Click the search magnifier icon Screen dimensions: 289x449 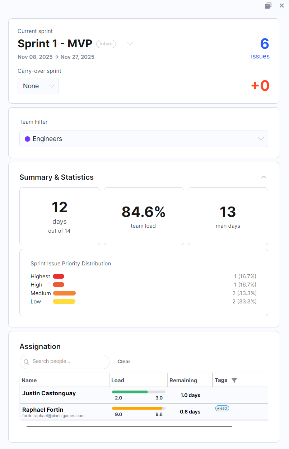click(x=26, y=362)
